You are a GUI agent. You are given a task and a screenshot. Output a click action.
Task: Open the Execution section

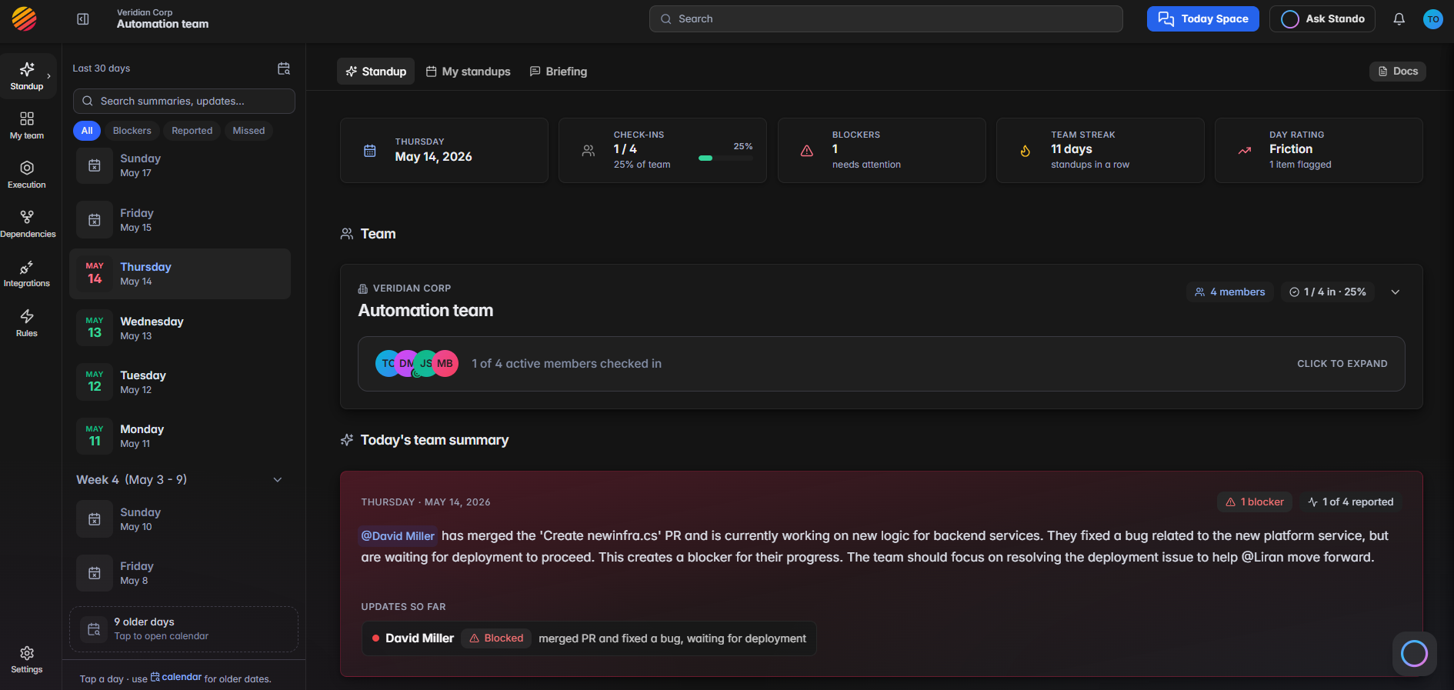tap(27, 175)
